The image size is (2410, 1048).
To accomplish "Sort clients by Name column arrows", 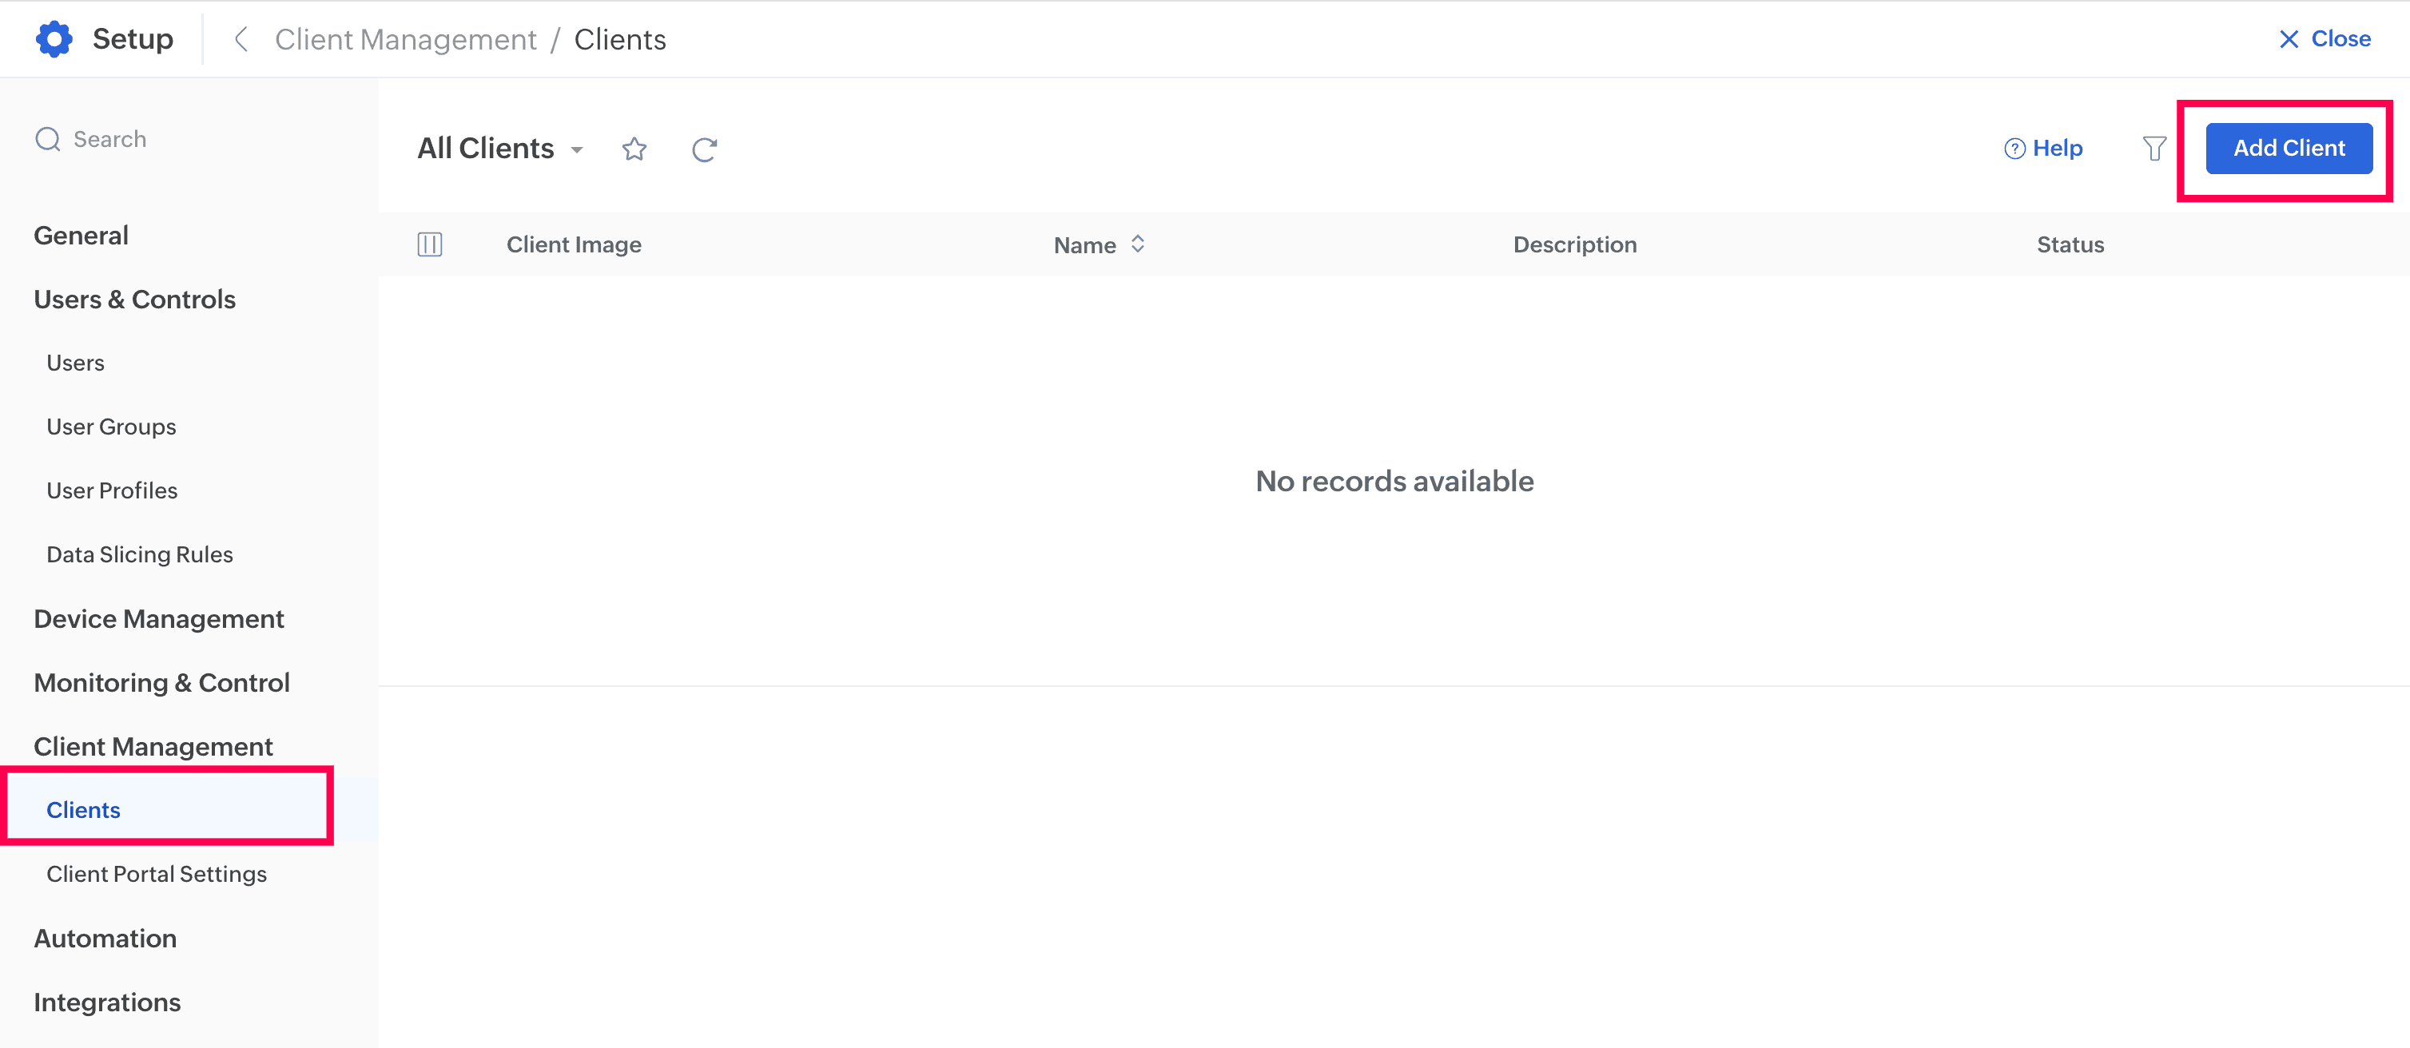I will 1138,244.
